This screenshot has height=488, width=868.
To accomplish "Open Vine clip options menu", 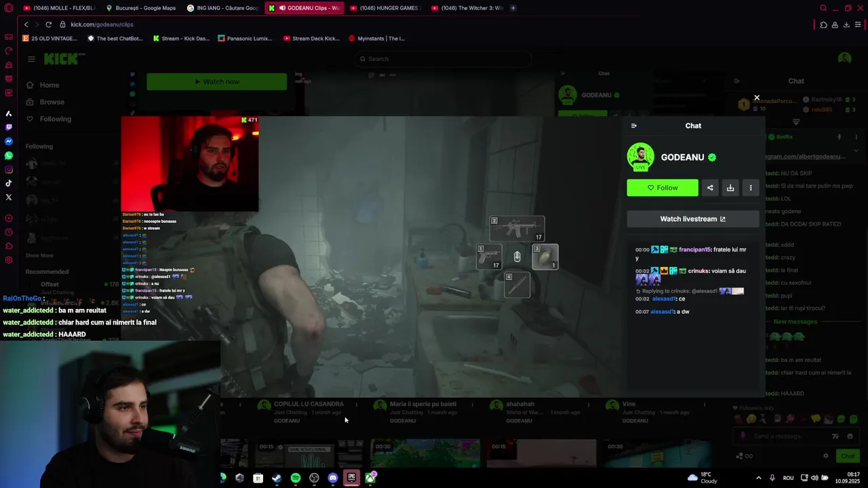I will coord(705,405).
